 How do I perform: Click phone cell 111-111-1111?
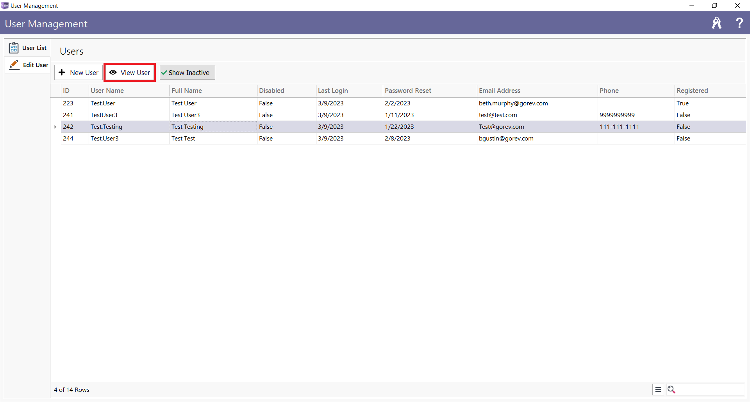point(636,127)
